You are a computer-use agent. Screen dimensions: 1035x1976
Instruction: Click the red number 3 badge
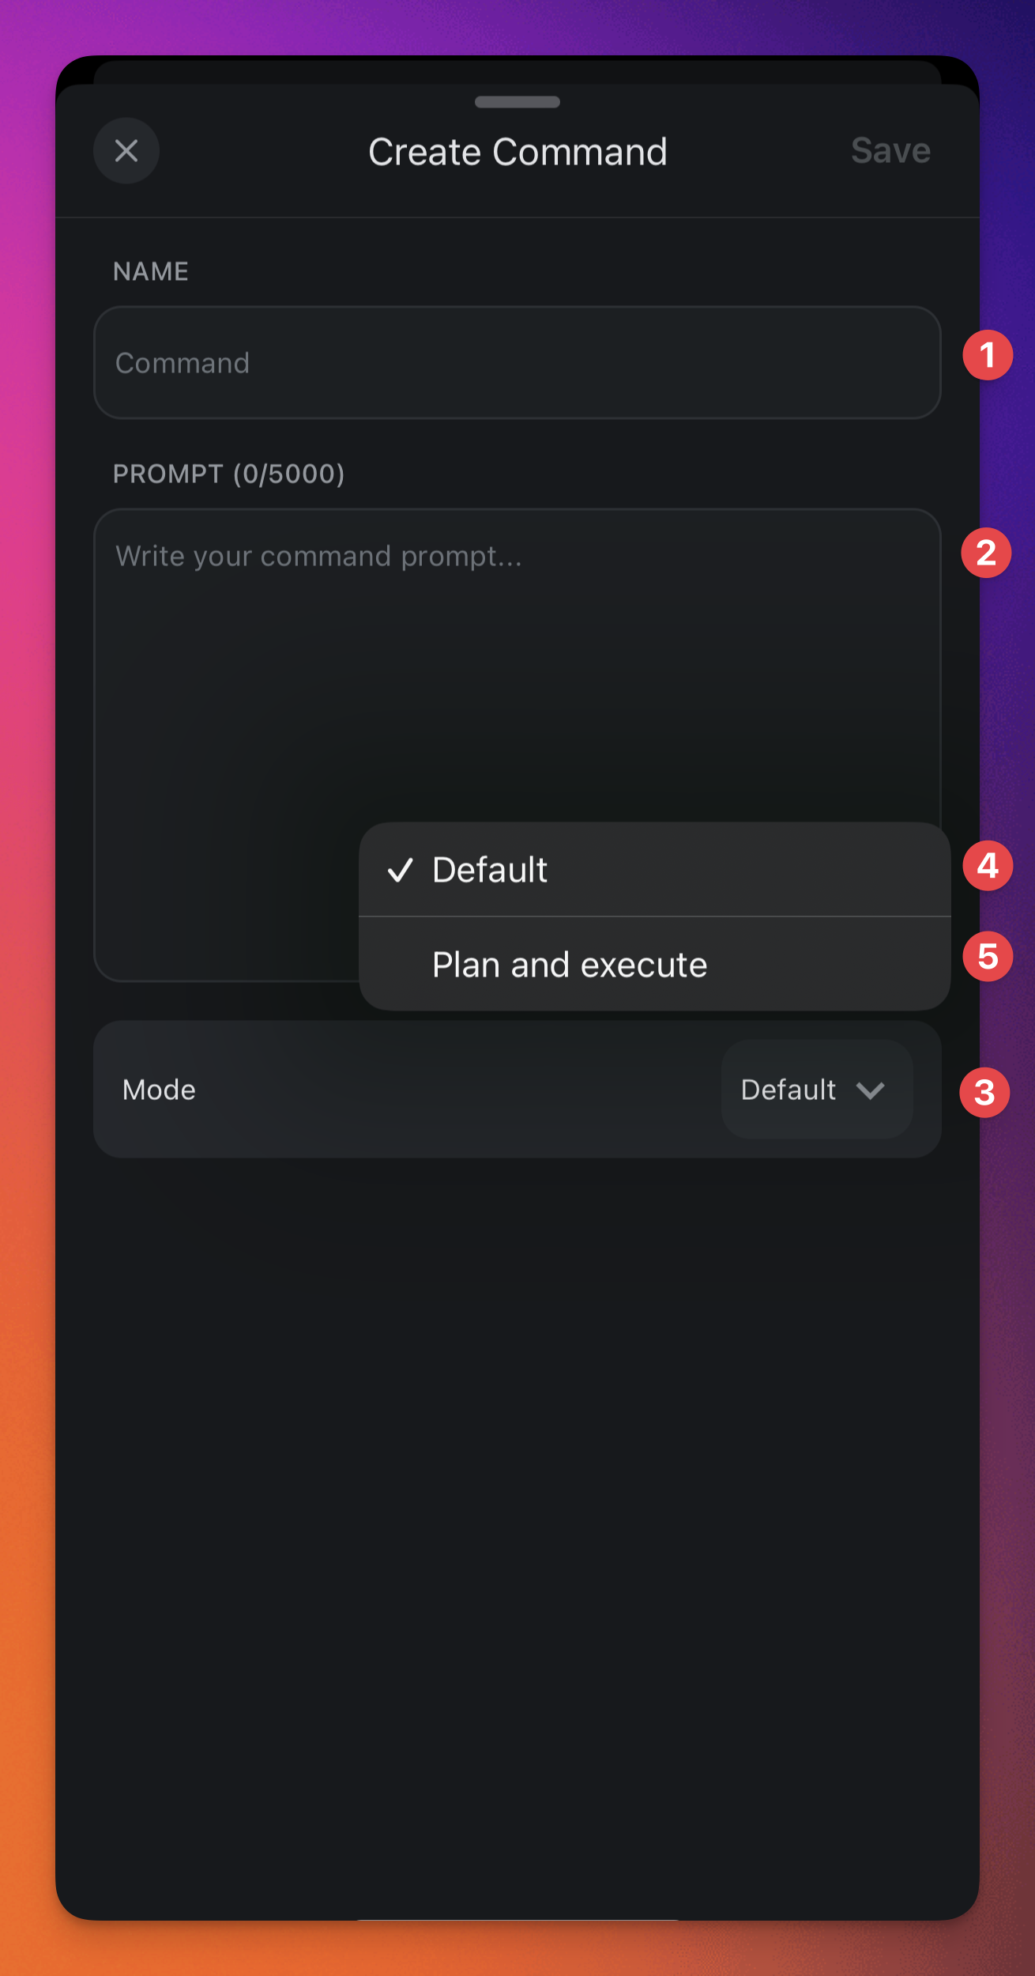coord(984,1093)
